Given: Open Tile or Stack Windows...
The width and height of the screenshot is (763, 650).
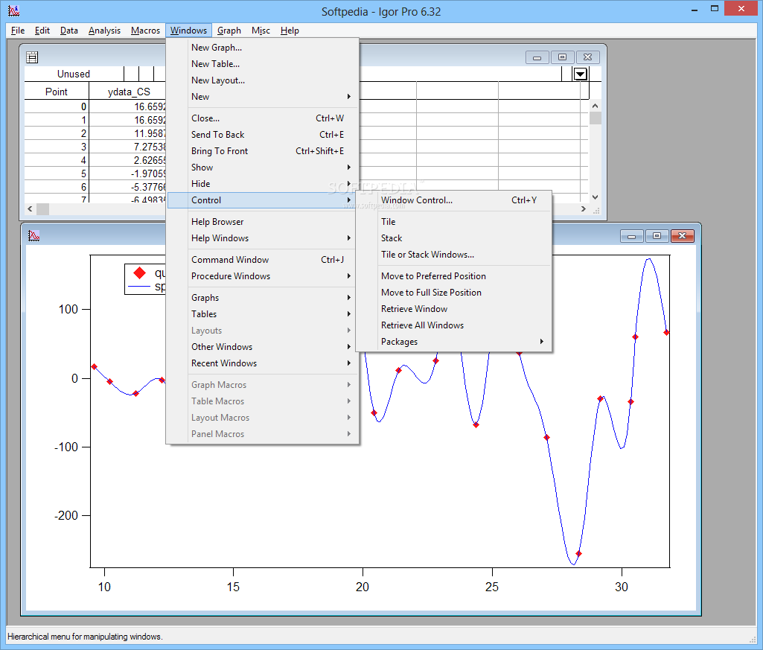Looking at the screenshot, I should coord(454,255).
